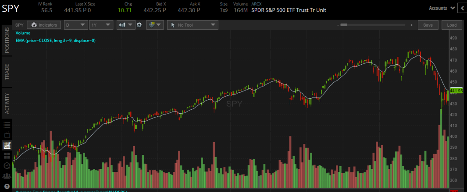Open the No Tool drawing tool dropdown
This screenshot has height=192, width=467.
point(193,25)
